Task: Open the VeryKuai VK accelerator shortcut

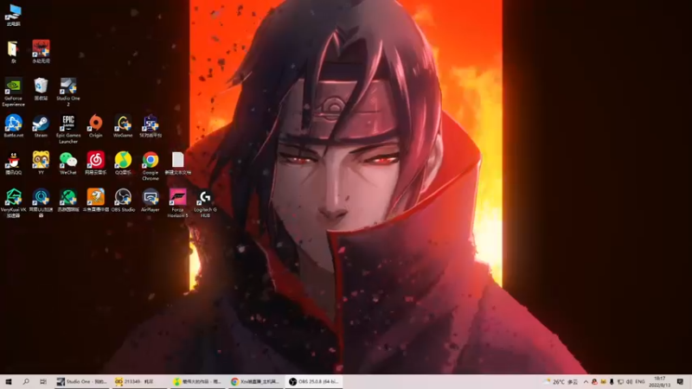Action: (x=13, y=203)
